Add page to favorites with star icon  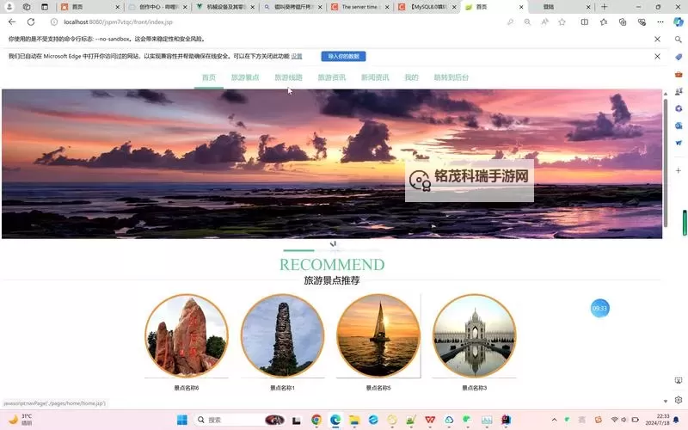(562, 22)
